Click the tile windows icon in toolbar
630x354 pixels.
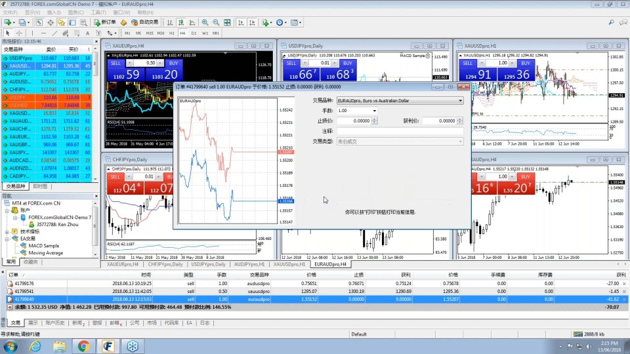coord(228,22)
